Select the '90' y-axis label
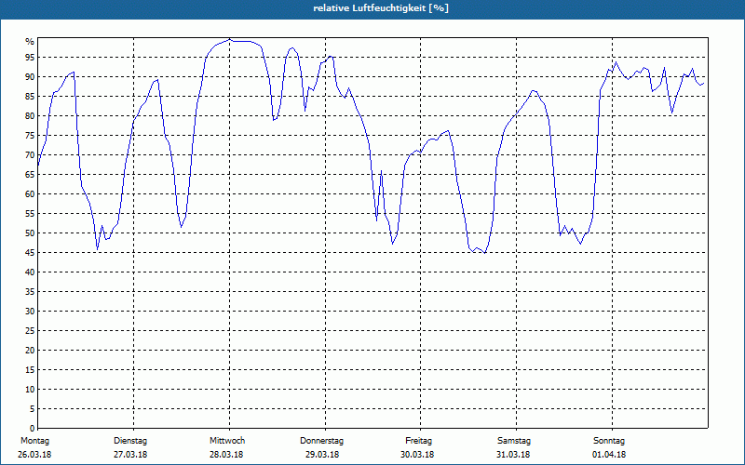The width and height of the screenshot is (745, 465). [30, 77]
